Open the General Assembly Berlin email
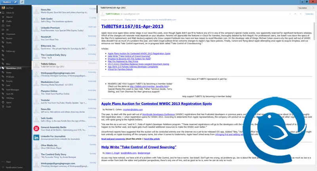This screenshot has width=317, height=171. tap(65, 128)
